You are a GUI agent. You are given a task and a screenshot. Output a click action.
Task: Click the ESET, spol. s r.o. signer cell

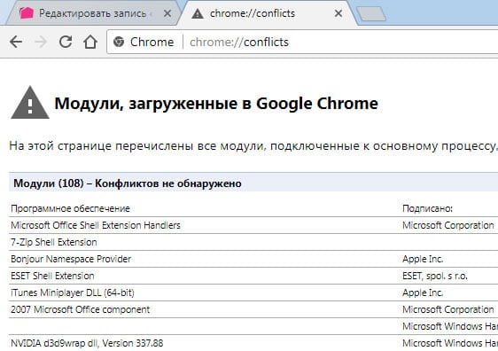(x=435, y=276)
